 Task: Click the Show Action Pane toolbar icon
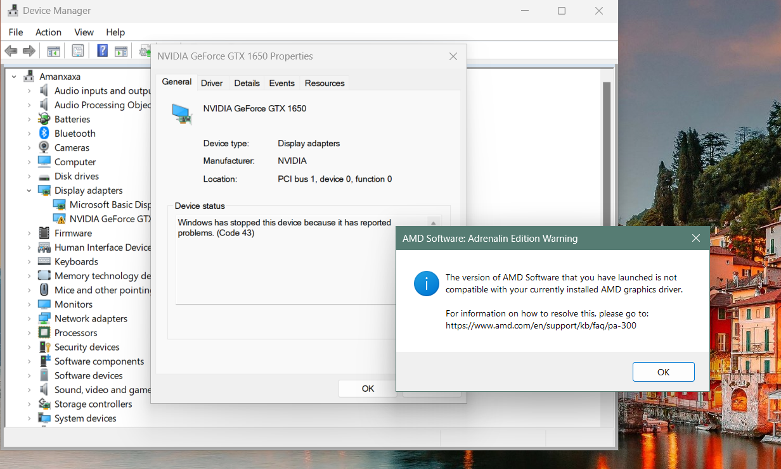click(121, 51)
